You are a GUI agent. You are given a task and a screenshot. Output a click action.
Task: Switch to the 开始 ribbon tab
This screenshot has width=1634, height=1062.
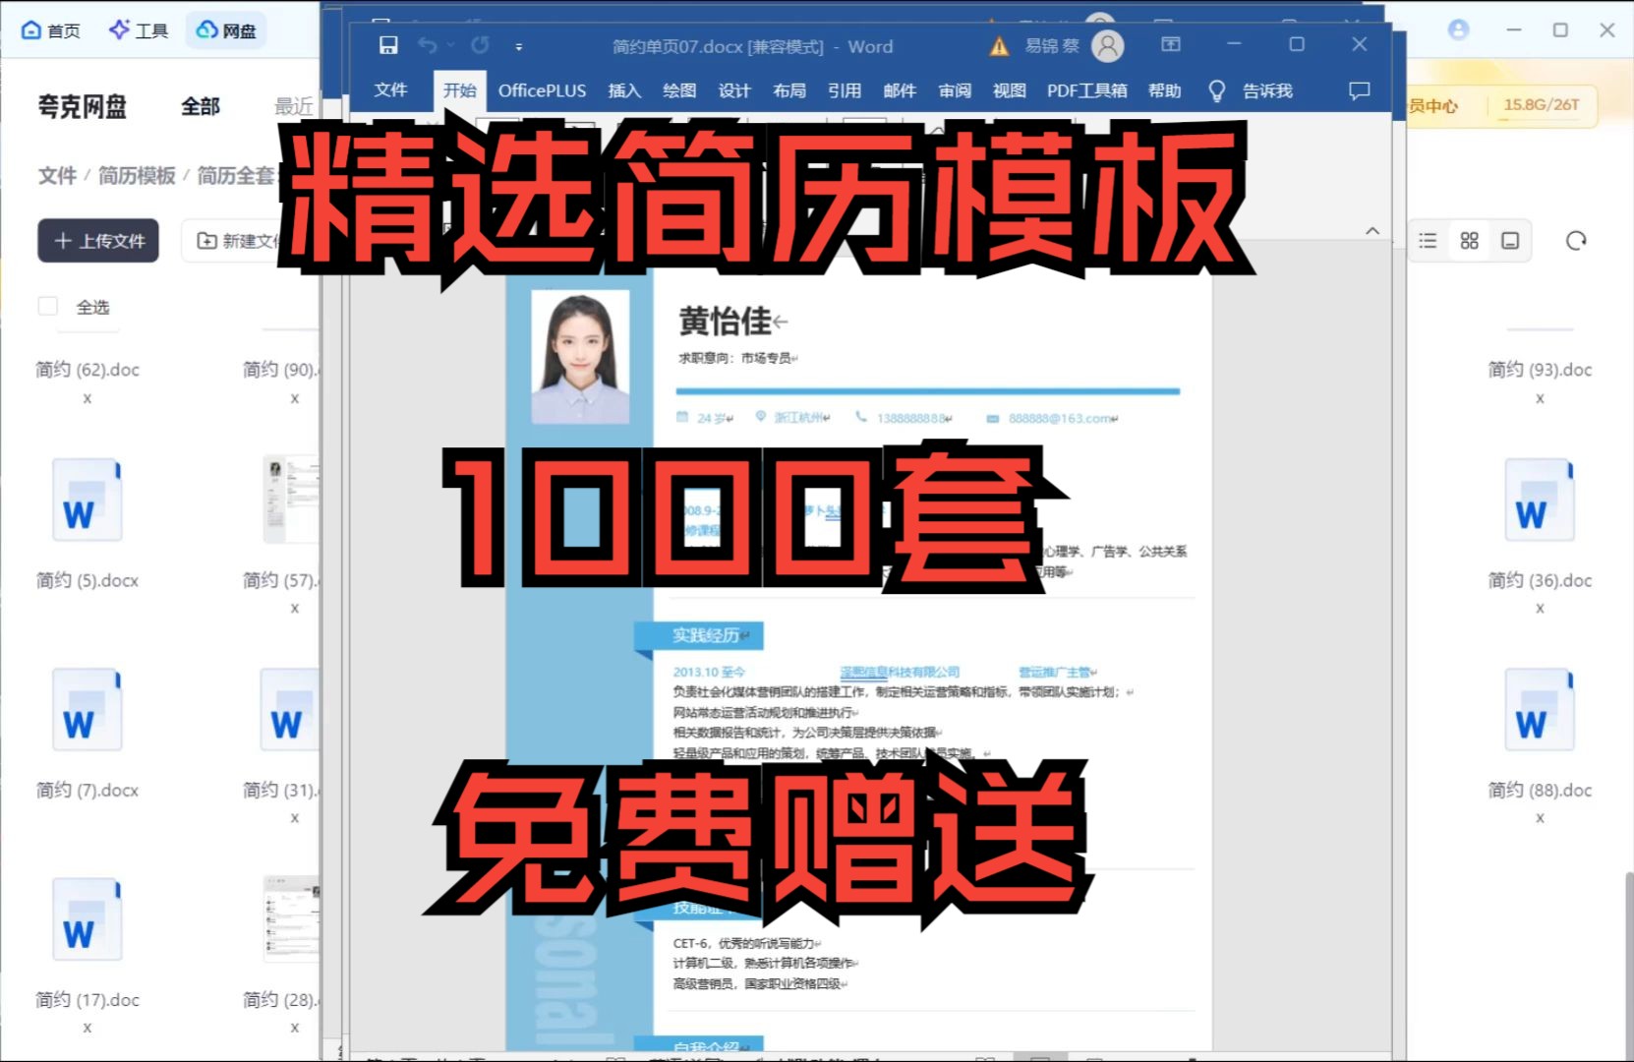pyautogui.click(x=459, y=90)
